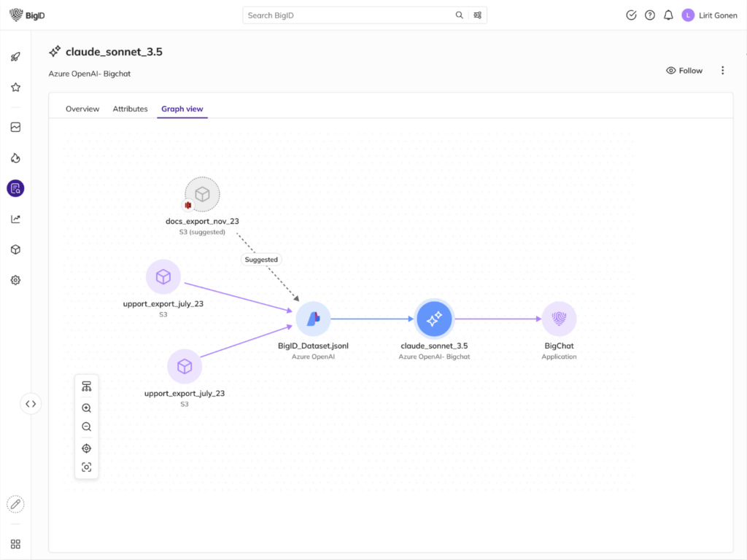Click the graph layout hierarchy icon
Viewport: 747px width, 560px height.
coord(86,386)
